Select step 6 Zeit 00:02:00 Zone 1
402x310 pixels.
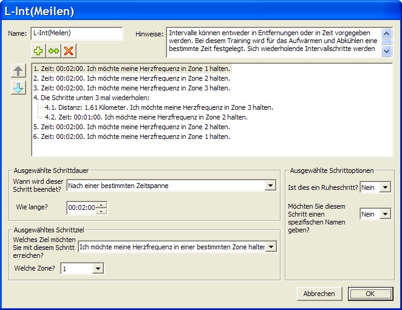point(132,136)
